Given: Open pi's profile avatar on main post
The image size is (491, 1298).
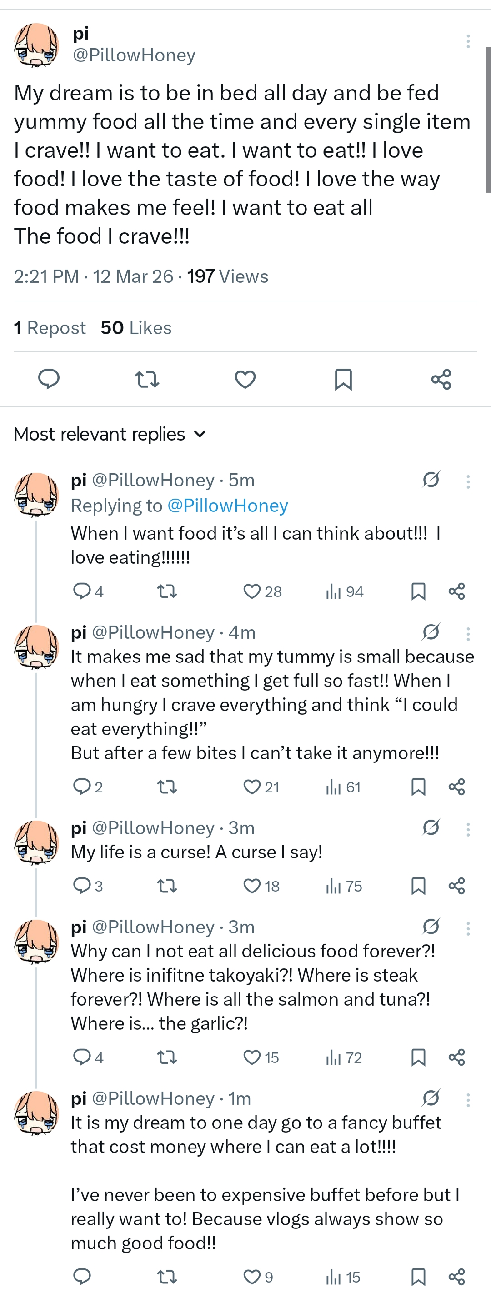Looking at the screenshot, I should [x=36, y=45].
